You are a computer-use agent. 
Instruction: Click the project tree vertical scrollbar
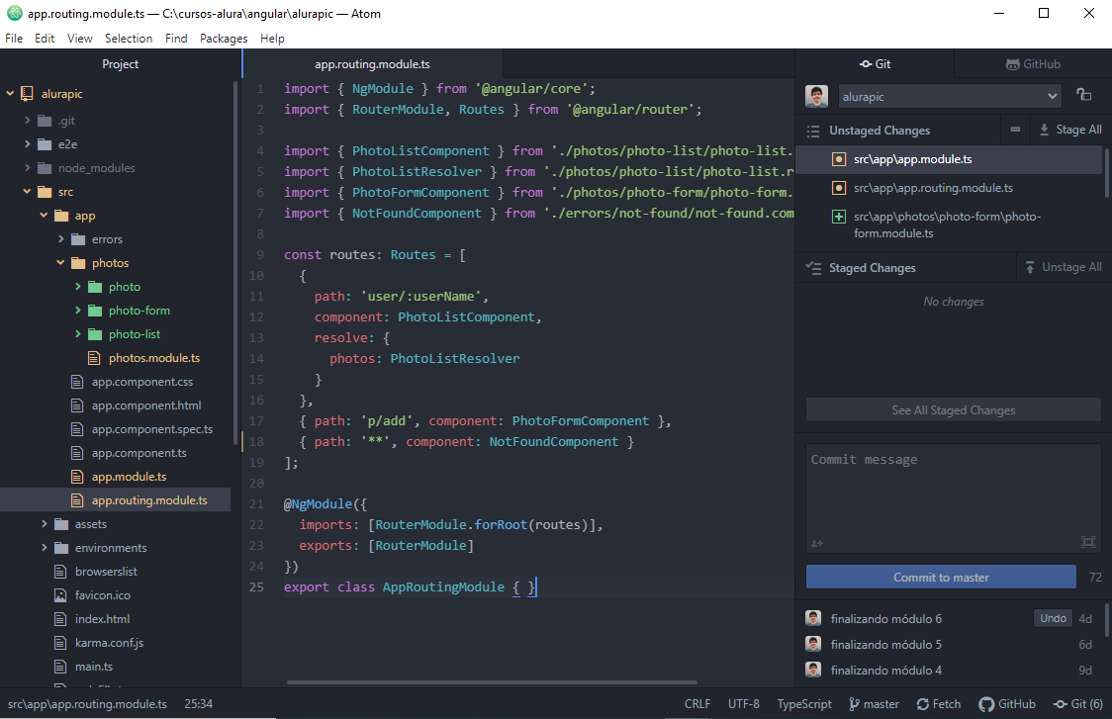(x=234, y=262)
